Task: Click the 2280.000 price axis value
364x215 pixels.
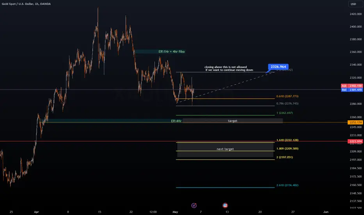Action: 356,104
